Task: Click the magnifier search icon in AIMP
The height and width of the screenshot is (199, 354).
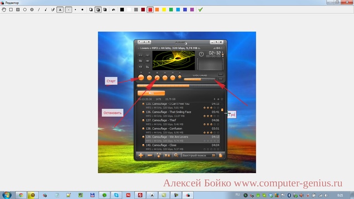Action: click(176, 155)
